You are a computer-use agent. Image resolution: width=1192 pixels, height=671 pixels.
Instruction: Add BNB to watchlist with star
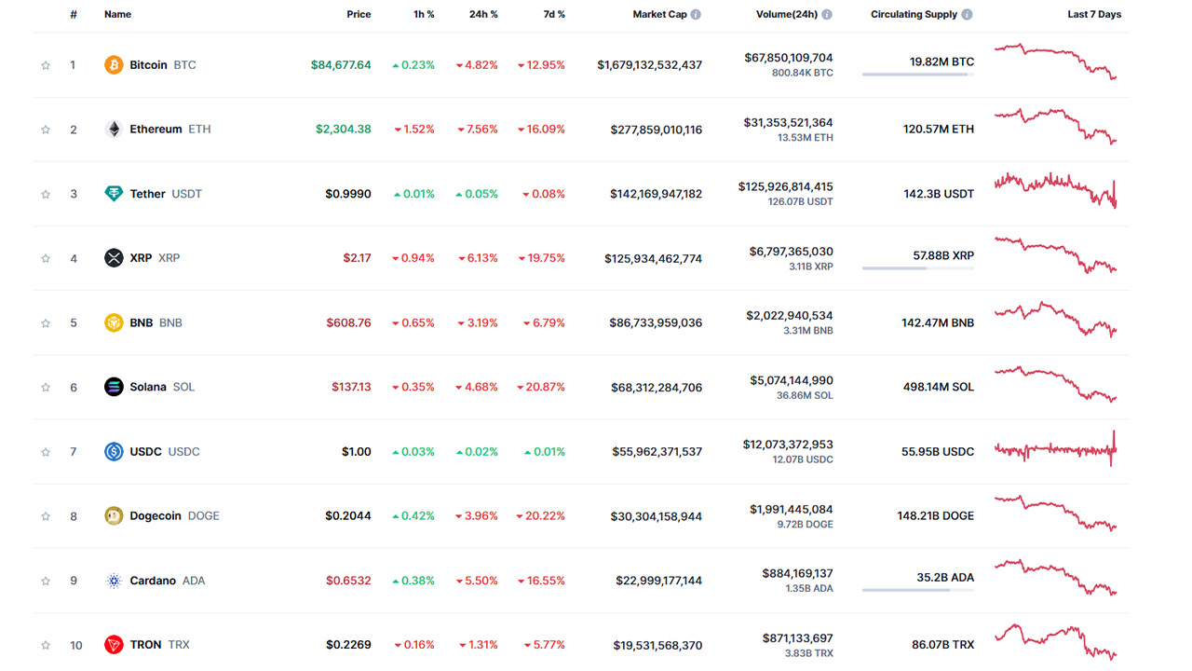tap(46, 322)
